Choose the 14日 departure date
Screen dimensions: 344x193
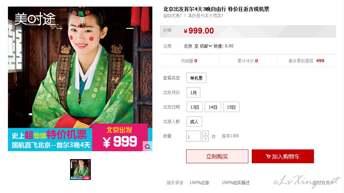pos(213,107)
